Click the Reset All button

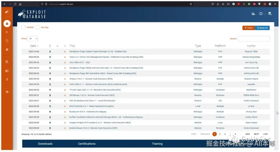262,28
